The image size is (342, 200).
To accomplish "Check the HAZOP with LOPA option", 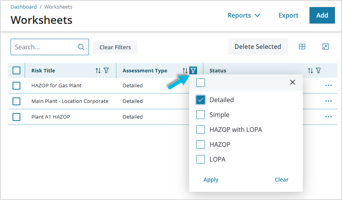I will pos(201,130).
